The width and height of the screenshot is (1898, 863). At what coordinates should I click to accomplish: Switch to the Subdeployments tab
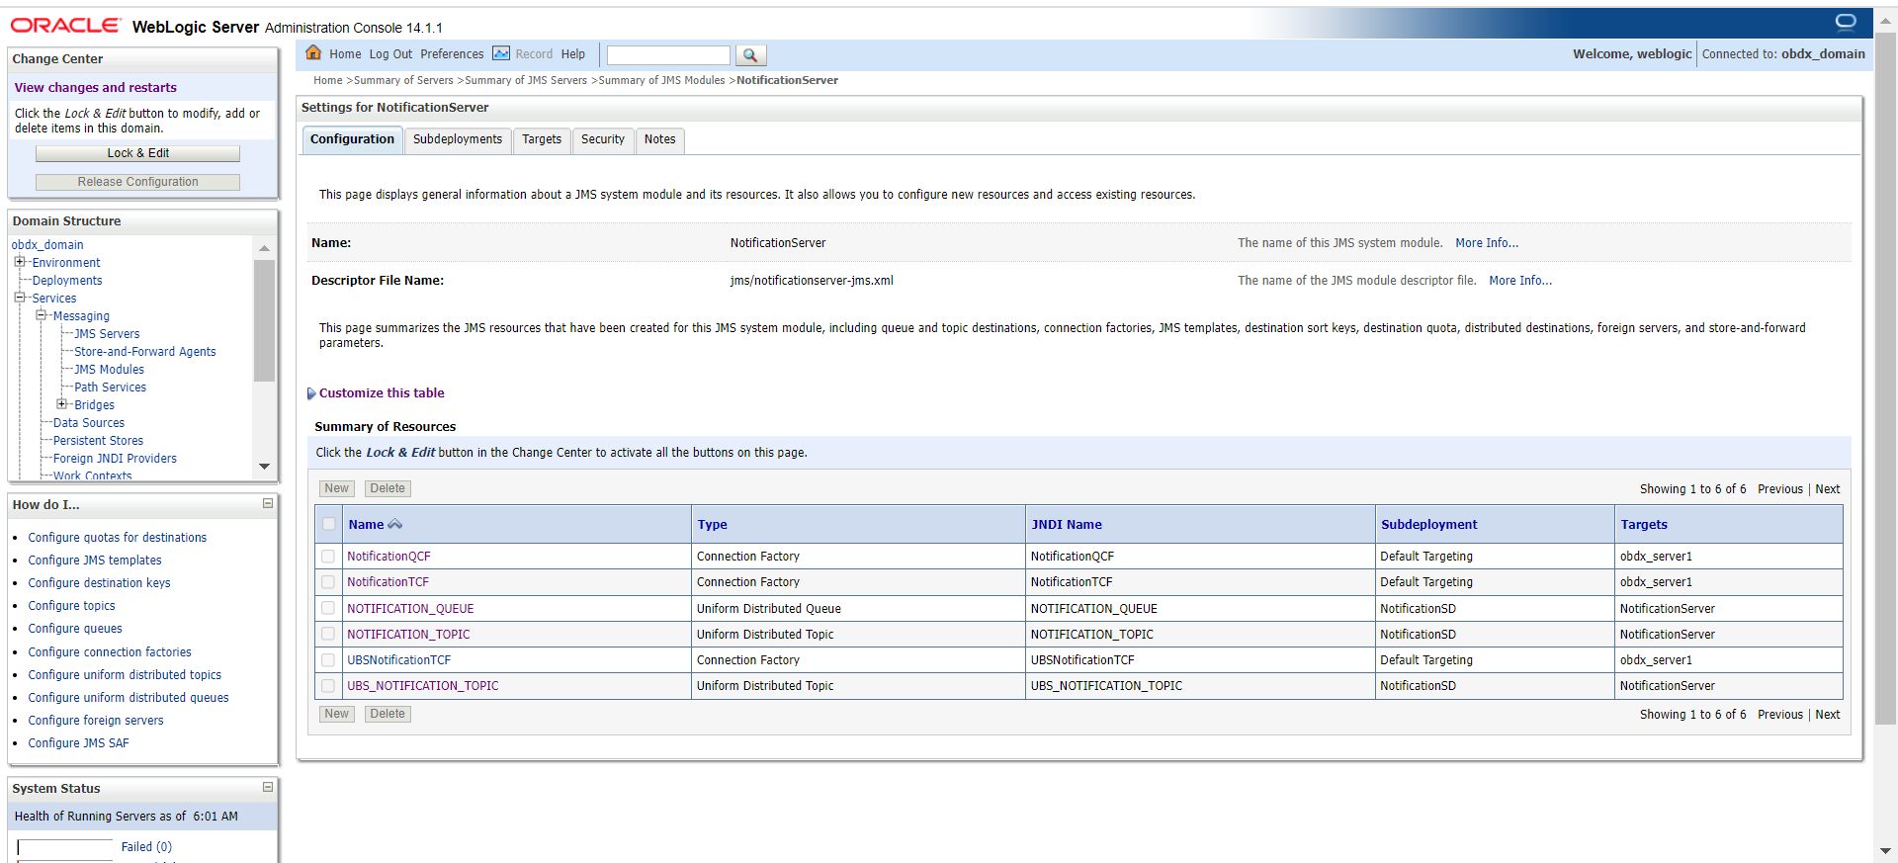[x=458, y=139]
